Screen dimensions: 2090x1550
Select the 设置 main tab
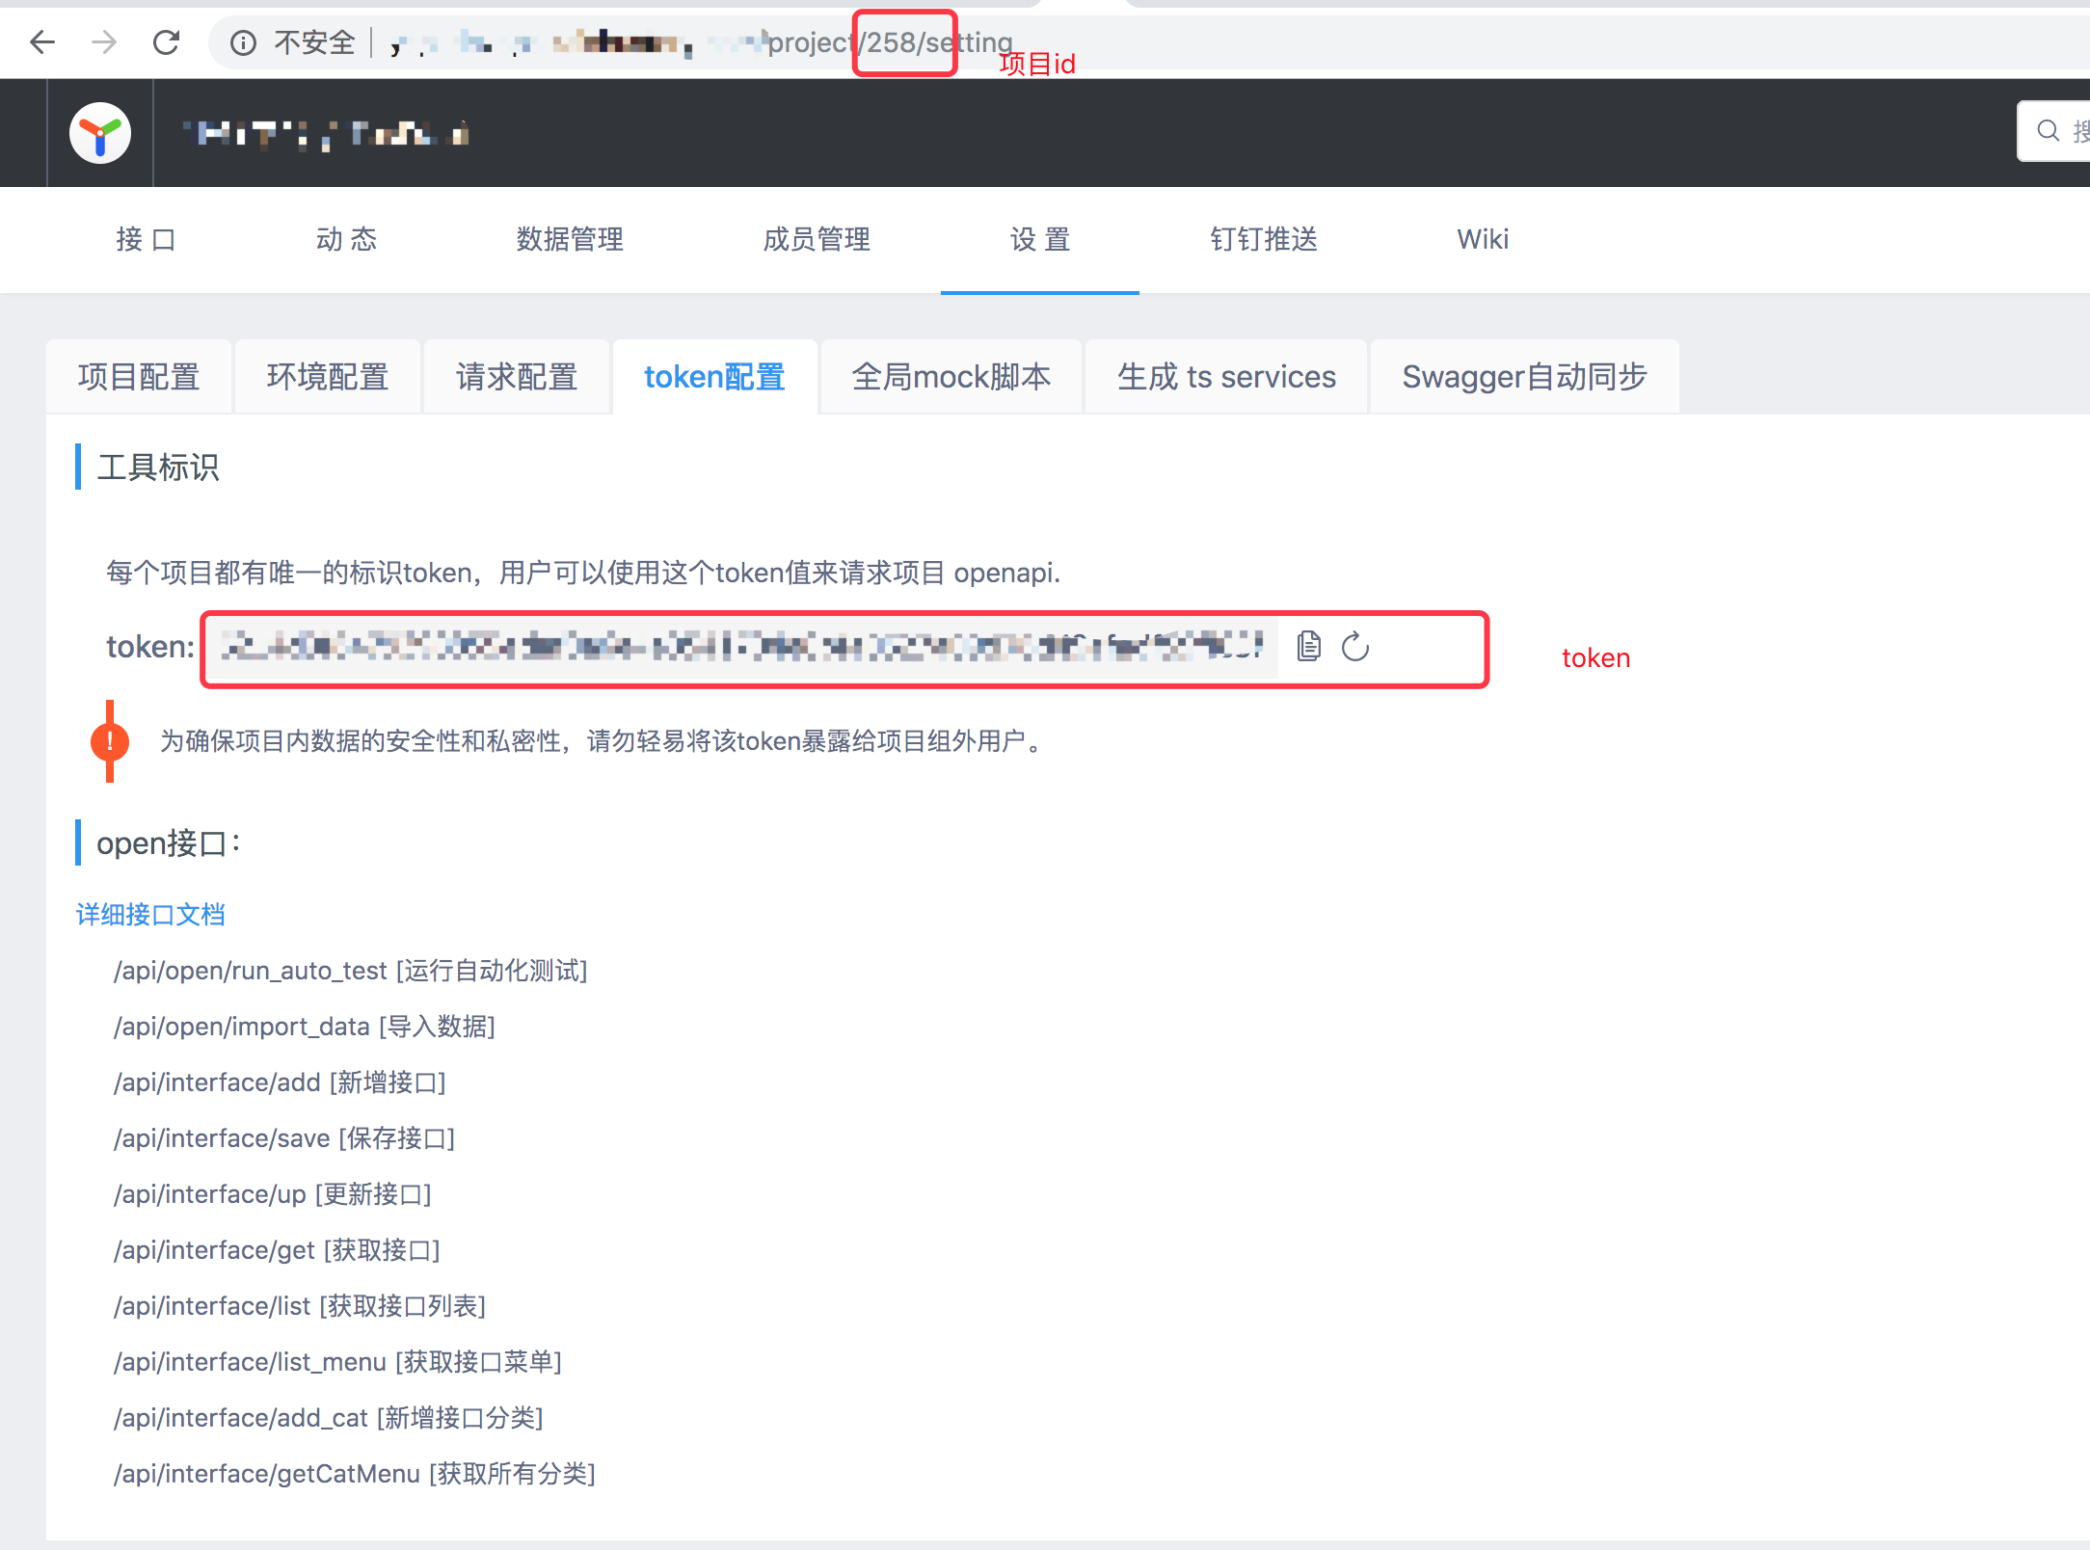pyautogui.click(x=1040, y=239)
